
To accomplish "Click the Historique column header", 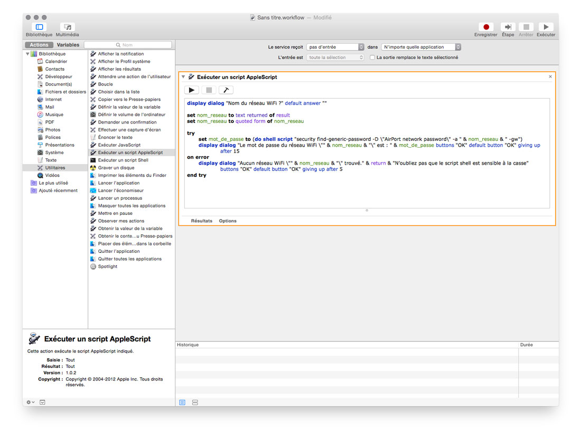I will [x=188, y=345].
